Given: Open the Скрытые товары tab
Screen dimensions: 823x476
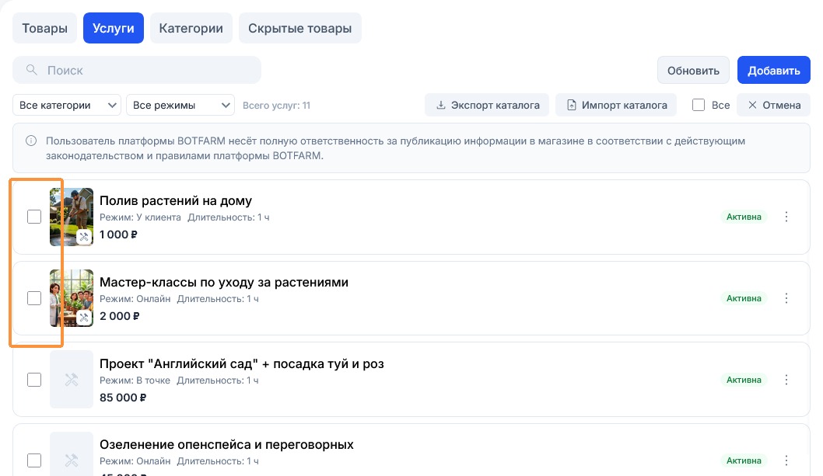Looking at the screenshot, I should [x=299, y=28].
